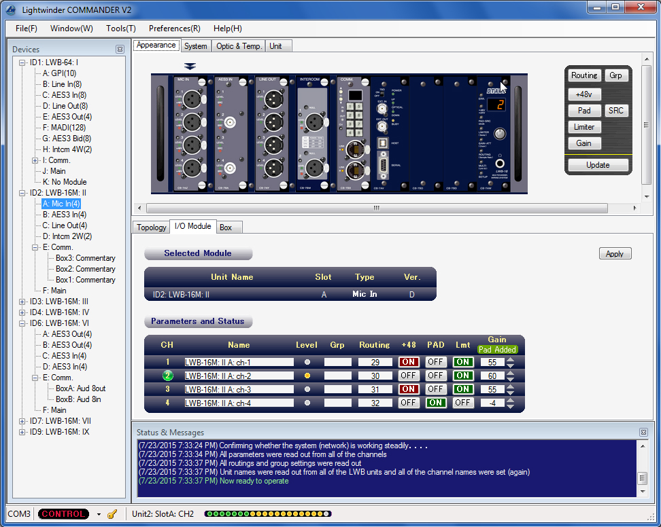
Task: Open the Tools(T) menu
Action: click(121, 29)
